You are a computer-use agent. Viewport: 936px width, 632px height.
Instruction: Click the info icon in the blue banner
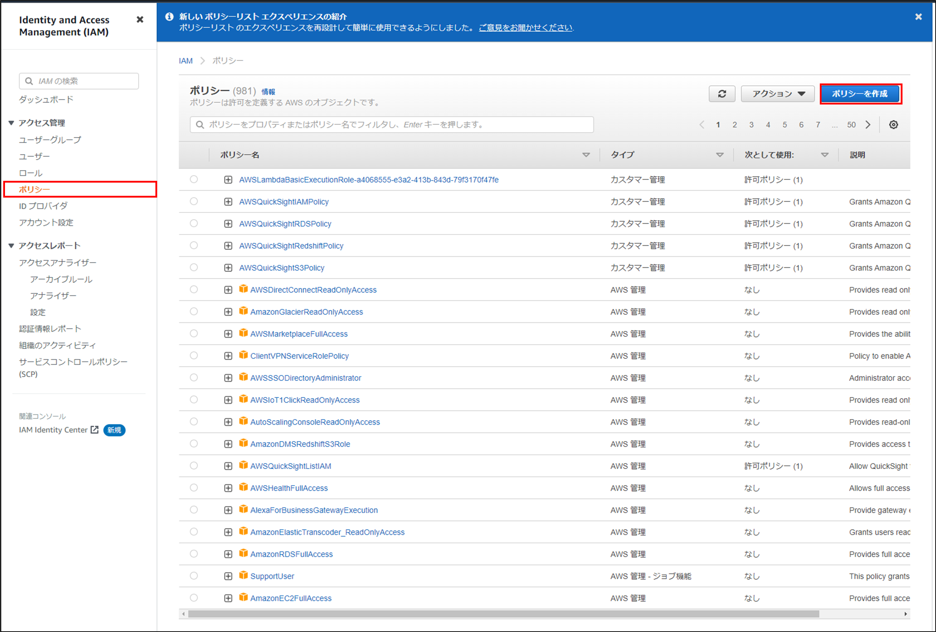coord(169,17)
